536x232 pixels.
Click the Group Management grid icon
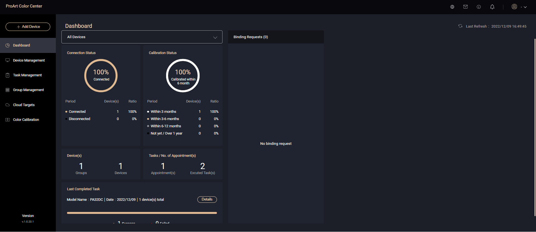click(8, 90)
